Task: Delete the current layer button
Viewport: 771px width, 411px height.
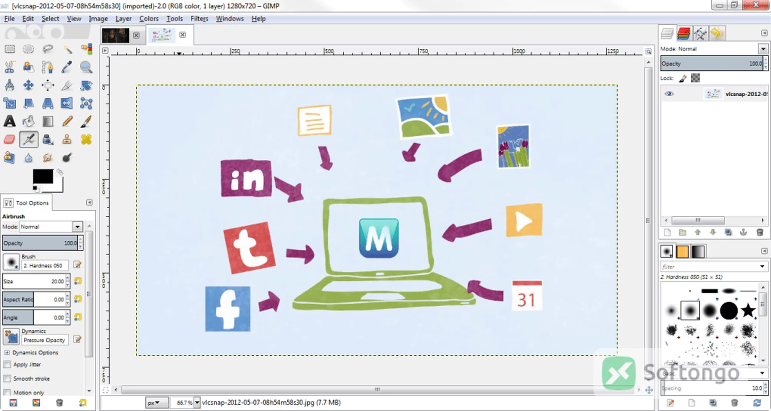Action: [760, 232]
